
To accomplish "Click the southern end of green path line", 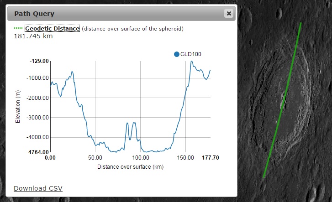I will point(264,176).
